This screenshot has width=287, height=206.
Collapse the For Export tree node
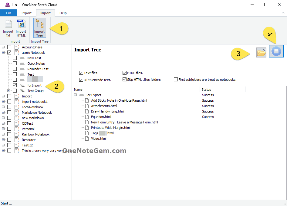tap(76, 95)
